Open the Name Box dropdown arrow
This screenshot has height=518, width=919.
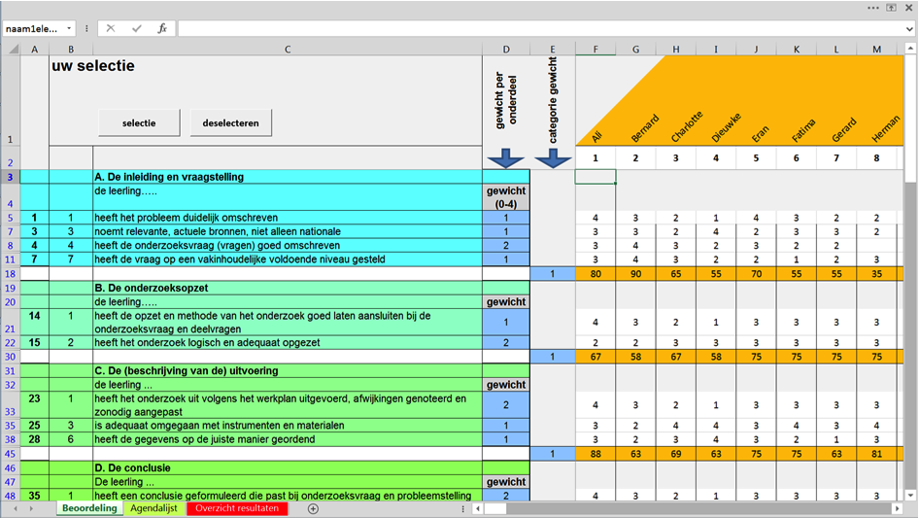[x=69, y=28]
